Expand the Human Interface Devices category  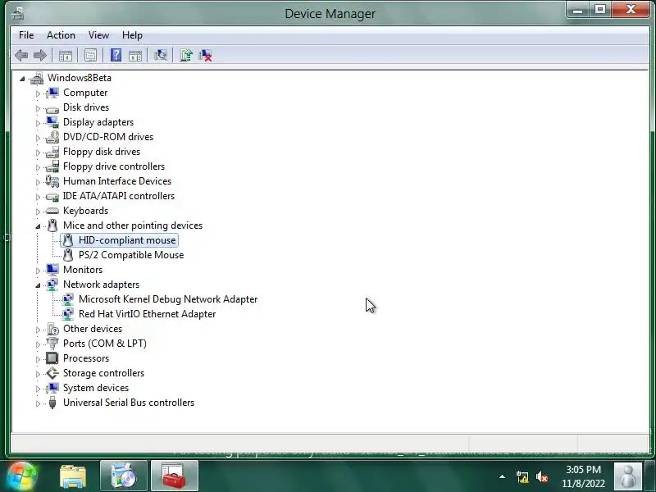click(x=38, y=182)
